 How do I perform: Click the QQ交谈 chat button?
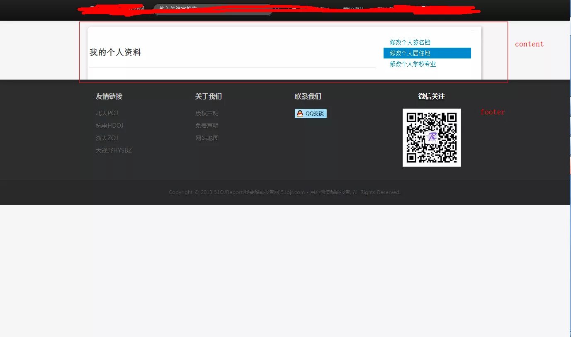point(311,114)
